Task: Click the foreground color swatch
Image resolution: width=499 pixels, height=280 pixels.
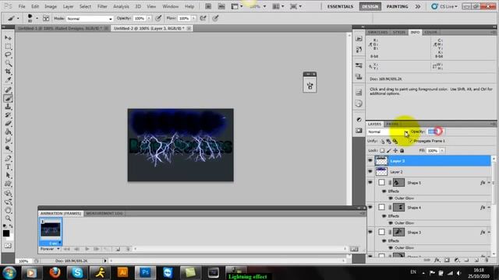Action: pos(6,233)
